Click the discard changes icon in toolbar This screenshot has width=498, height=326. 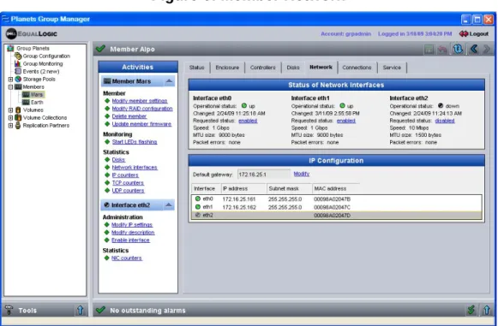click(442, 49)
